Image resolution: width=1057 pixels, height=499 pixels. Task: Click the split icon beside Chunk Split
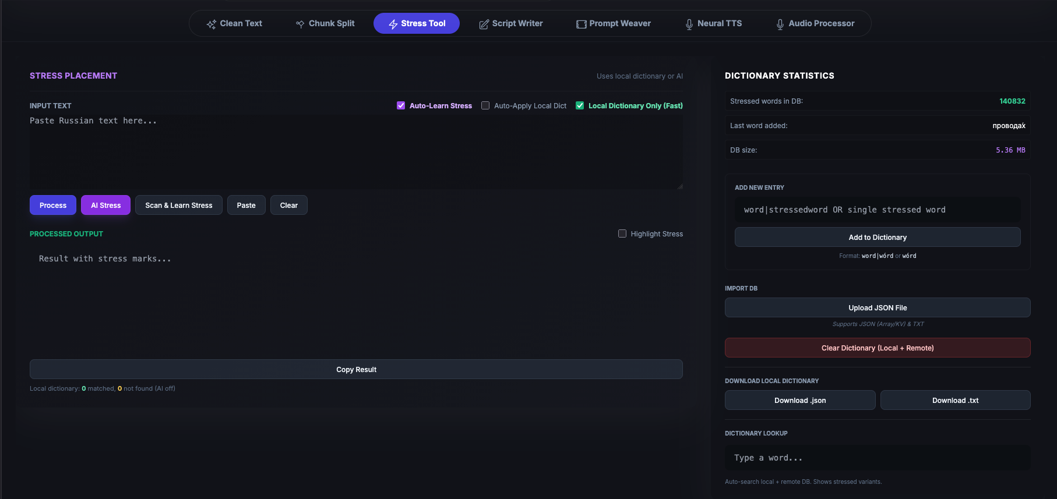pyautogui.click(x=300, y=24)
